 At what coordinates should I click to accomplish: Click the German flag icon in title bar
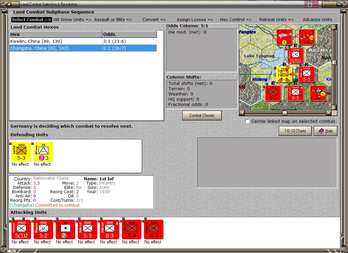(x=311, y=4)
